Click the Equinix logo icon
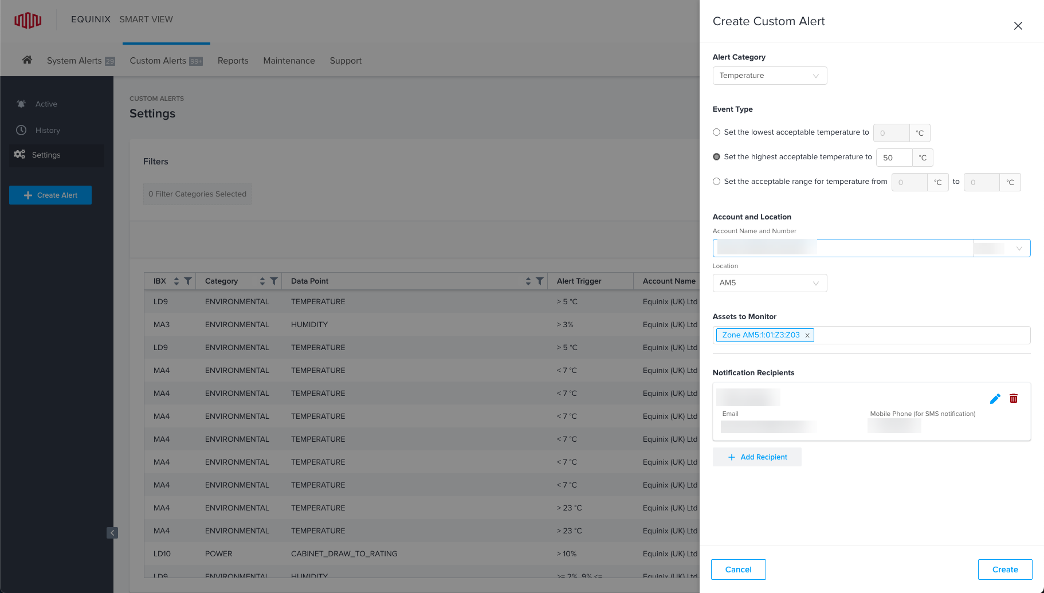This screenshot has height=593, width=1044. click(x=28, y=20)
